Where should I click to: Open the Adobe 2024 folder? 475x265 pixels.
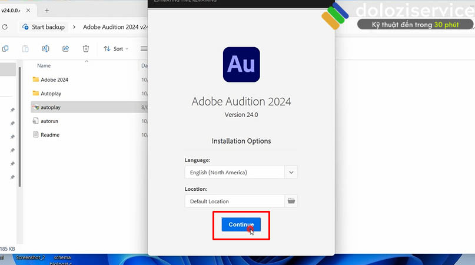[54, 79]
